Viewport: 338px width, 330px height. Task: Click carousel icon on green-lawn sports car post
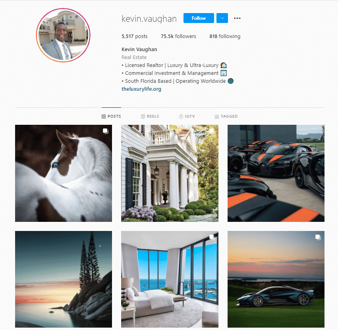coord(318,237)
